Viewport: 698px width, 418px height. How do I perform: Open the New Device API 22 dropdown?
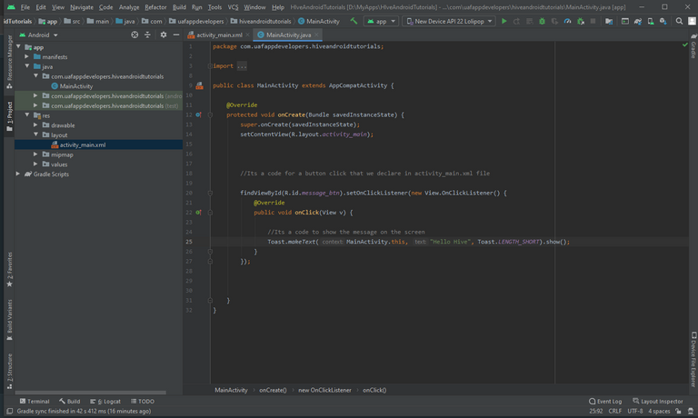449,20
